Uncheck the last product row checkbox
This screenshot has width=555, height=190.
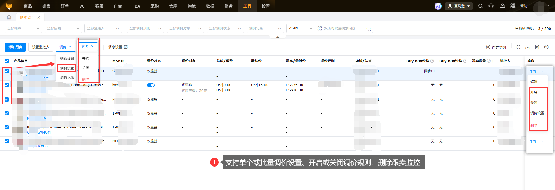(7, 141)
